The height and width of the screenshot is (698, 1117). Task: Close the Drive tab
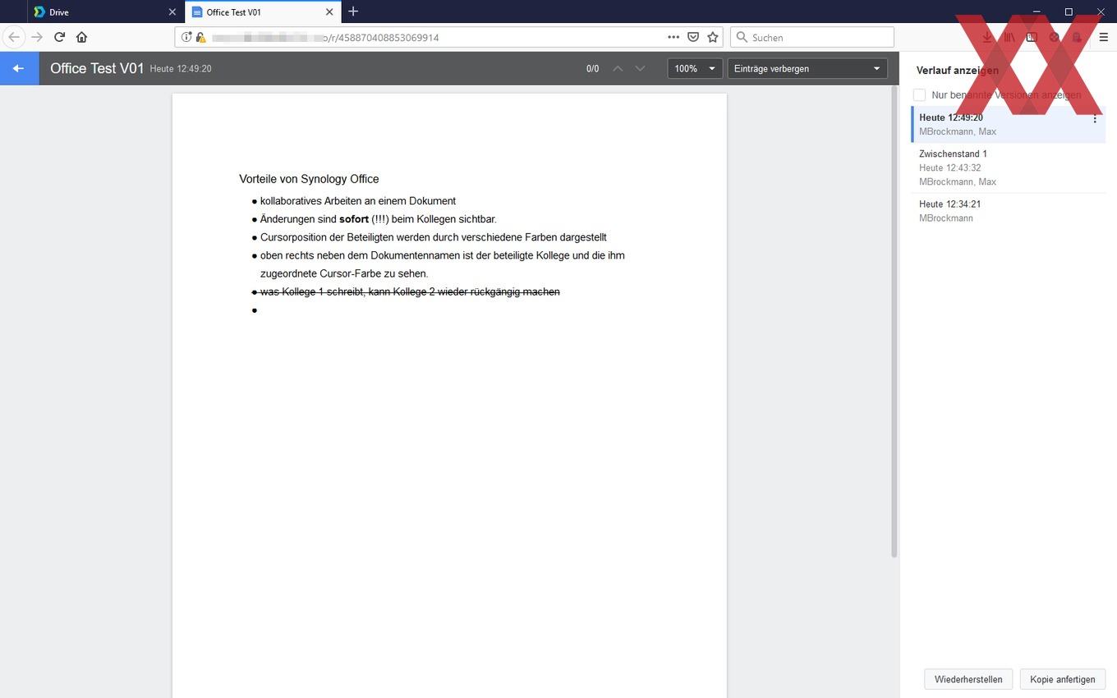click(172, 12)
